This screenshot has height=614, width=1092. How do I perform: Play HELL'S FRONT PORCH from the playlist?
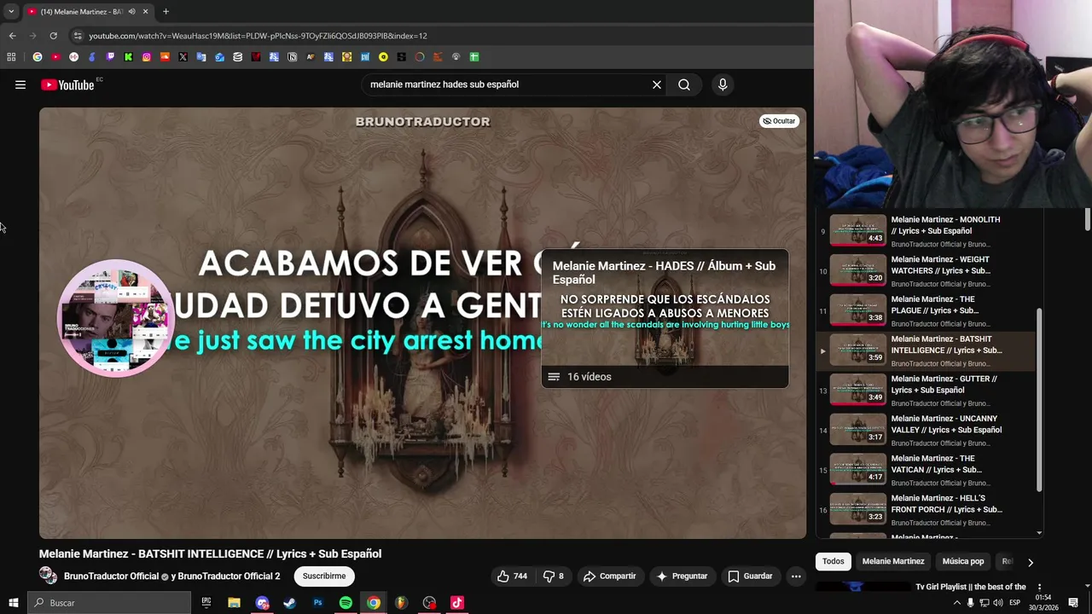click(x=926, y=510)
